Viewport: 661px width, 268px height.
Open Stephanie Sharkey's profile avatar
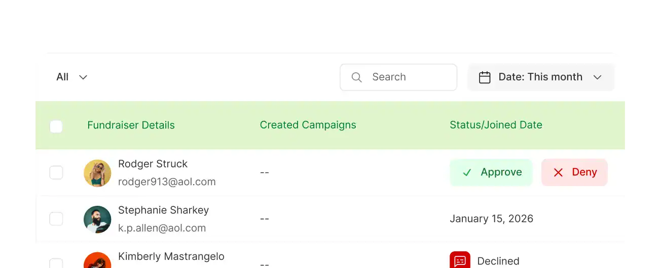coord(97,219)
